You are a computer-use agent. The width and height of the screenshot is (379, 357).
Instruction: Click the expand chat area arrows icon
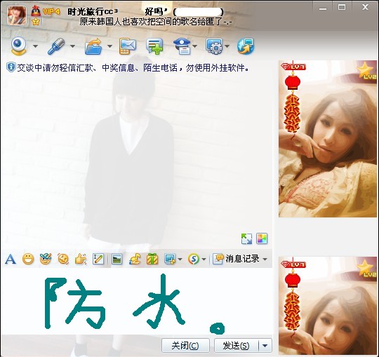pos(246,238)
